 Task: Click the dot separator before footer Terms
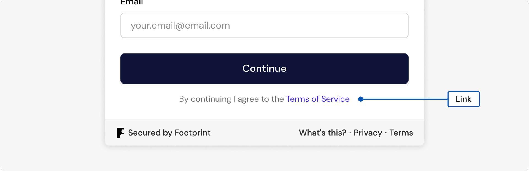tap(386, 133)
